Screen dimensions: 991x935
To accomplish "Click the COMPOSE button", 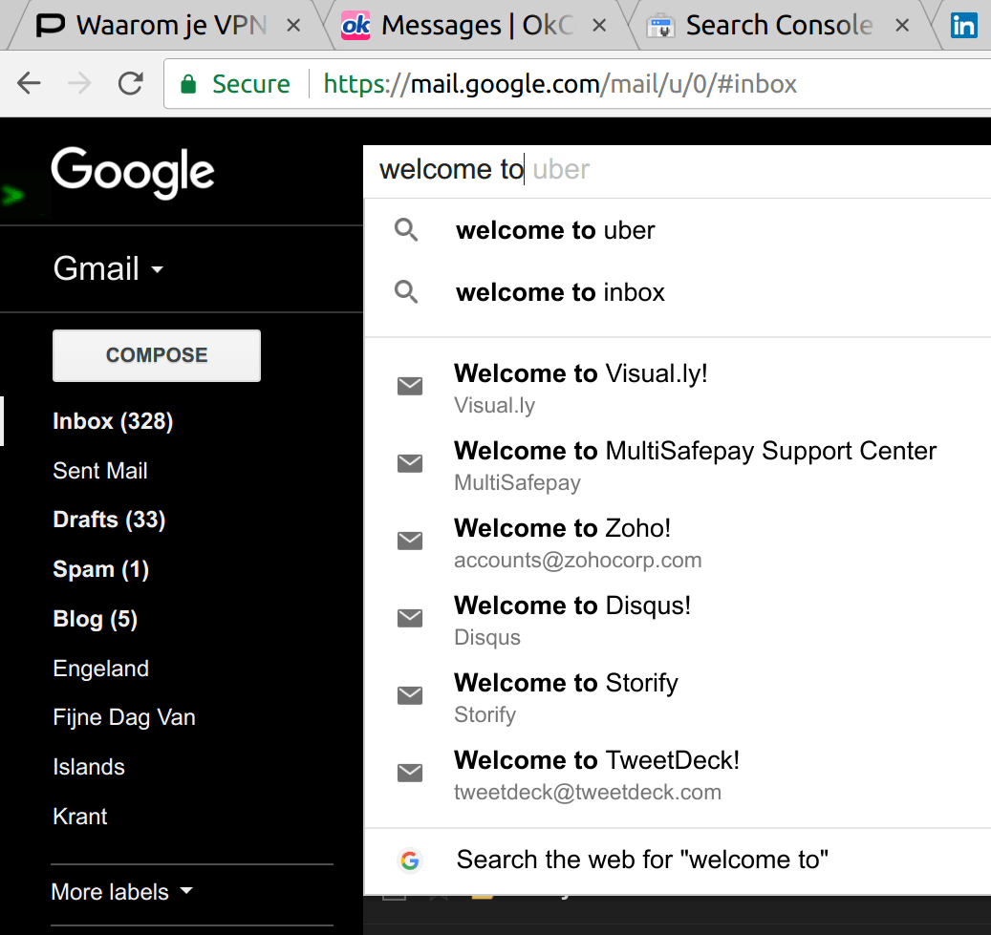I will (157, 355).
